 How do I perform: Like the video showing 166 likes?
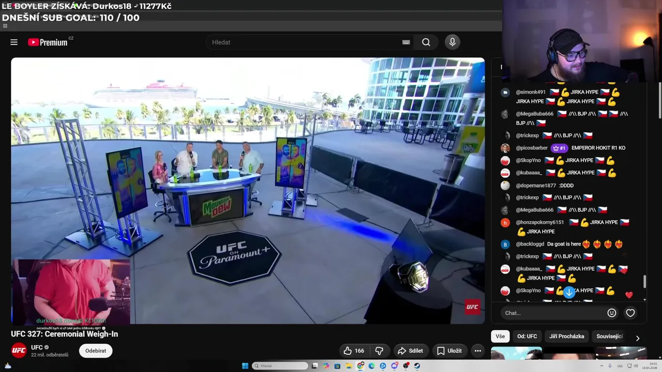coord(354,351)
